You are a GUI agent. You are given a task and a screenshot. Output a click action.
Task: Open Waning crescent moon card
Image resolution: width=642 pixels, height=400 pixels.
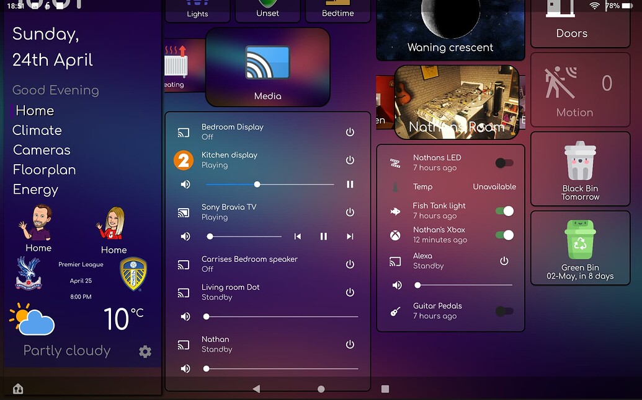point(450,30)
